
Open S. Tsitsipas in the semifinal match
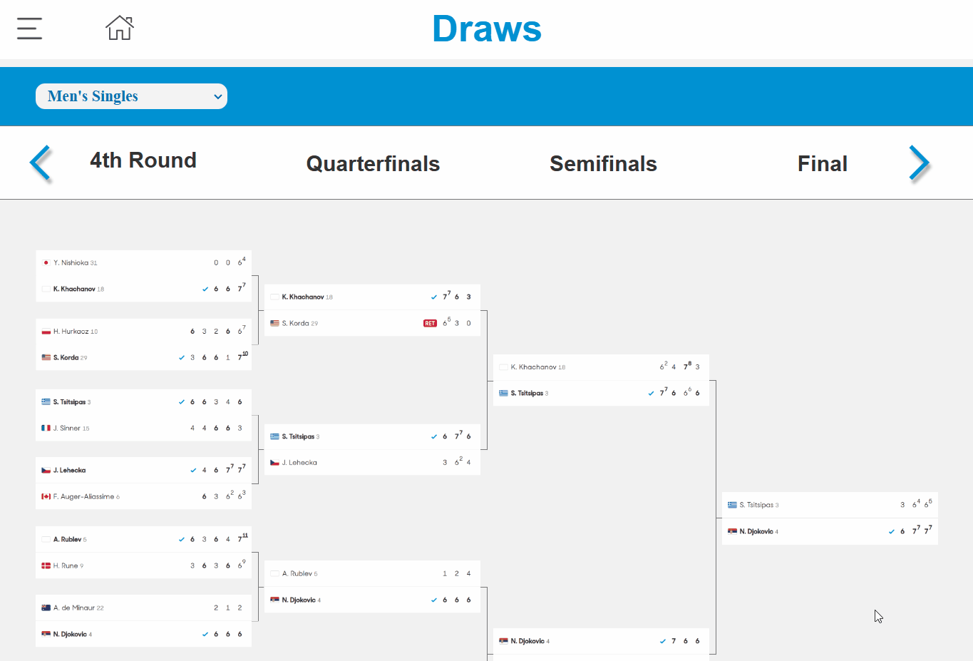coord(527,394)
